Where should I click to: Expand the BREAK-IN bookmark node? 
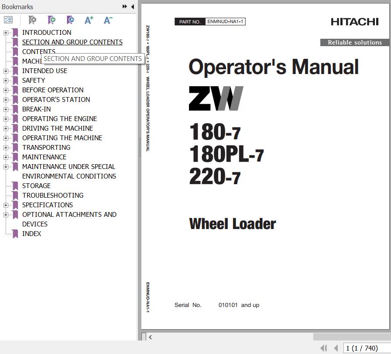pos(6,109)
